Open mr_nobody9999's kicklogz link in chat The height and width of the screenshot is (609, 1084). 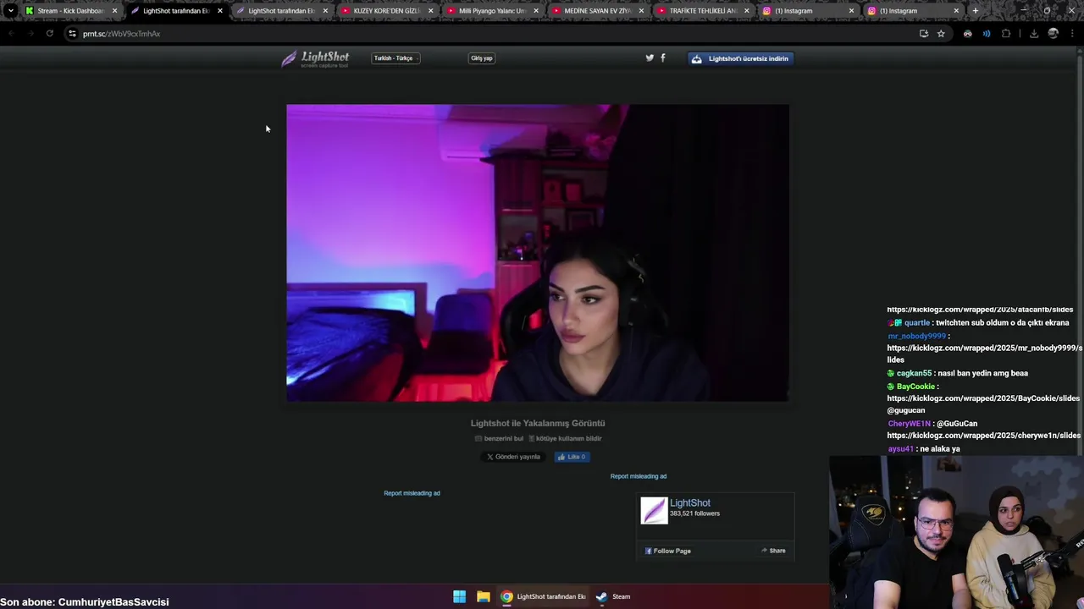tap(985, 354)
